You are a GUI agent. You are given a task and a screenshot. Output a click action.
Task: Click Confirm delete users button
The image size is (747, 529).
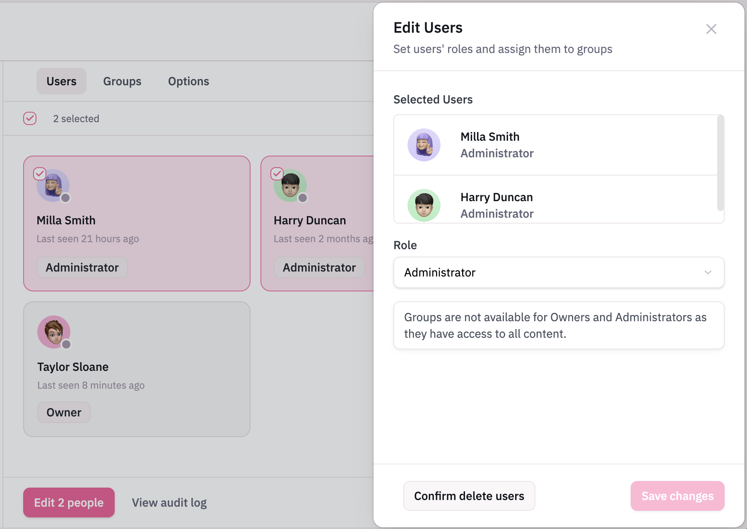[x=469, y=496]
